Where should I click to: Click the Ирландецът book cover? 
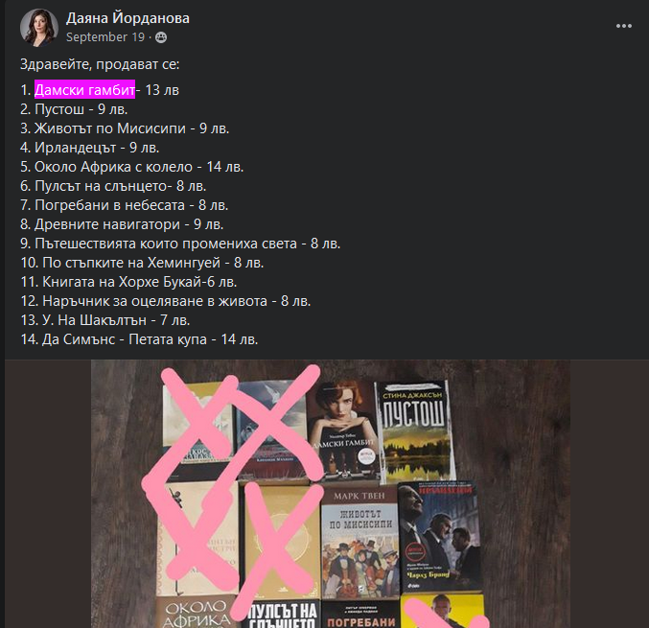(440, 537)
